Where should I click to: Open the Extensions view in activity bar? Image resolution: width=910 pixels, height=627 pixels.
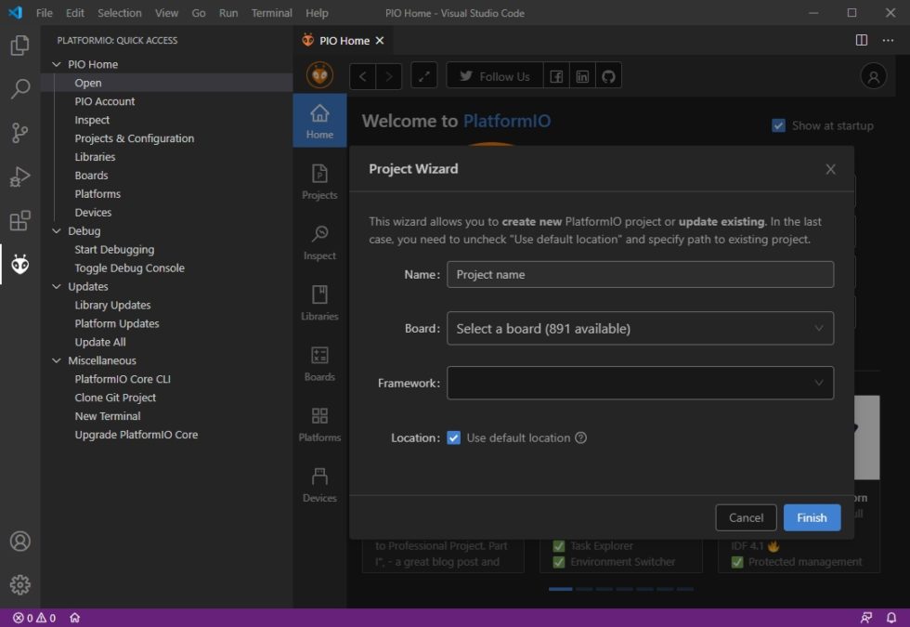point(19,221)
